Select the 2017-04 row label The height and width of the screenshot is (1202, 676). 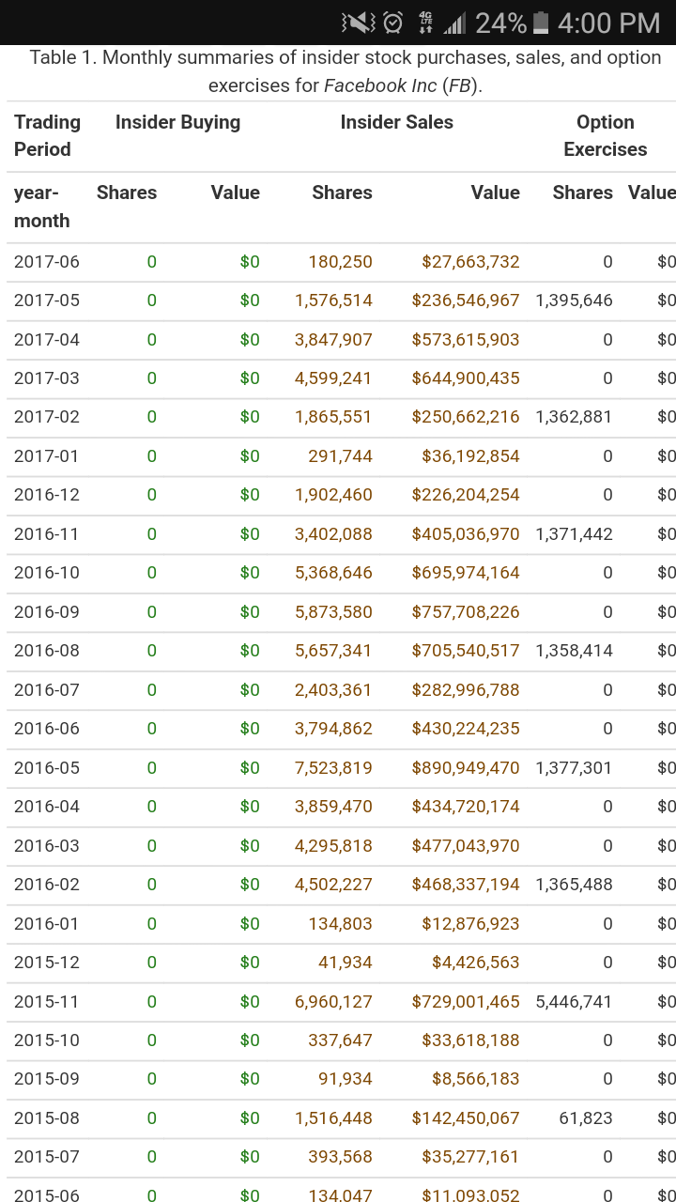(47, 340)
